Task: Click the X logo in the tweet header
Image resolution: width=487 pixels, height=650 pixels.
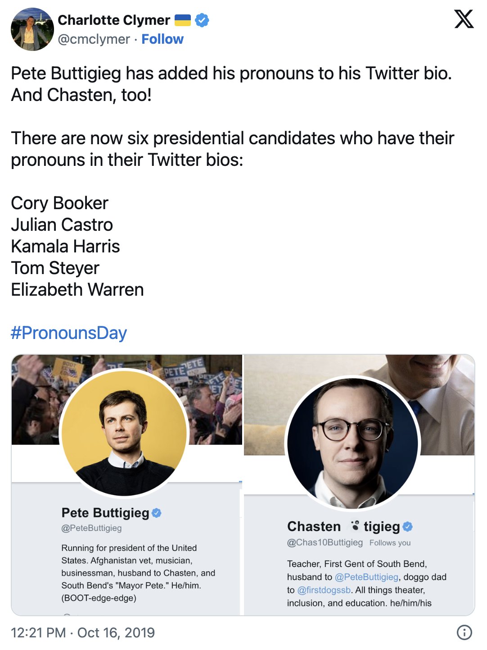Action: tap(464, 19)
